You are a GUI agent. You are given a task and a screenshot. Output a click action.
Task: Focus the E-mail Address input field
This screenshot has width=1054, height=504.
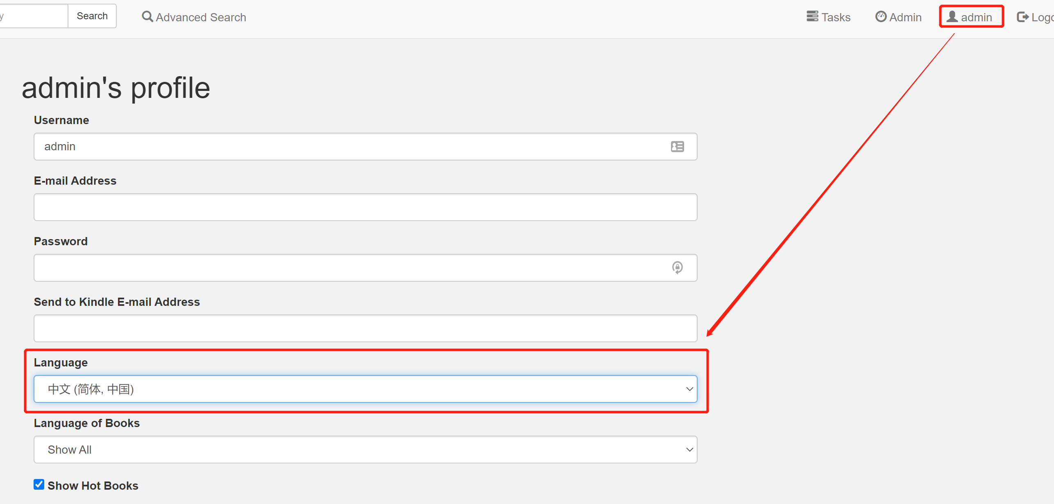coord(365,207)
